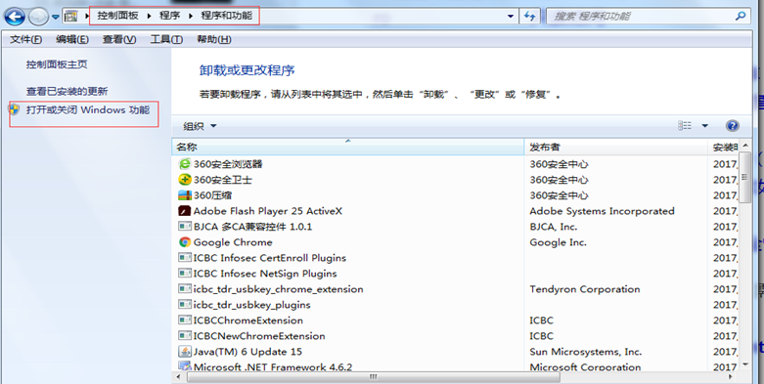Go to 控制面板主页
The width and height of the screenshot is (764, 384).
click(57, 64)
